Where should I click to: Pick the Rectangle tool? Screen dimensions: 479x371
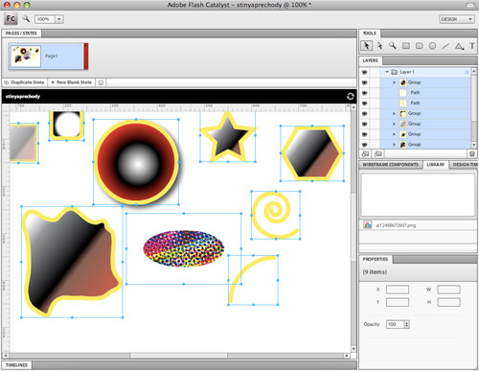(406, 46)
